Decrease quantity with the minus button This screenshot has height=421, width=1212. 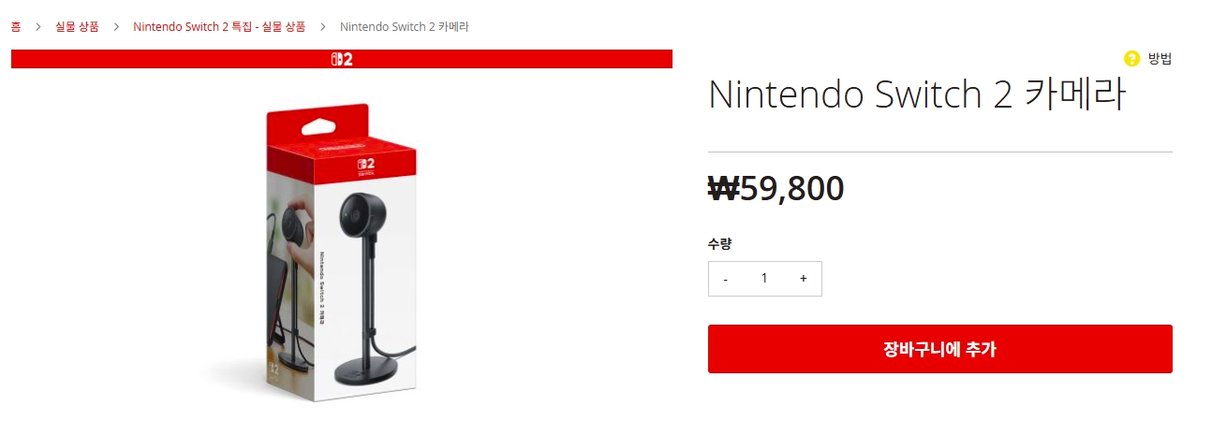point(726,279)
